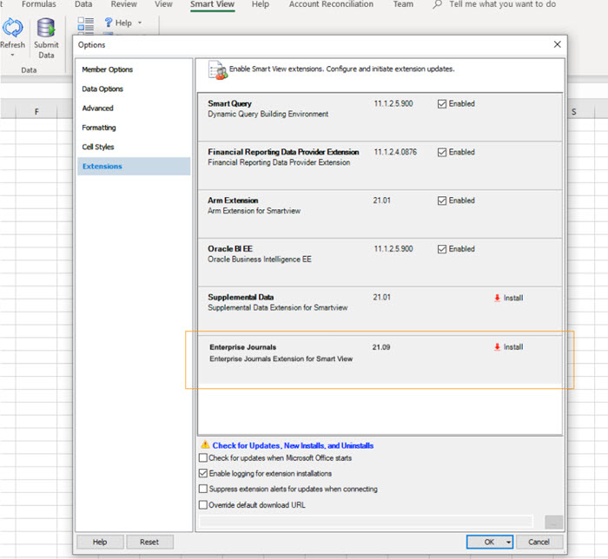Click version 21.09 of Enterprise Journals

coord(381,347)
